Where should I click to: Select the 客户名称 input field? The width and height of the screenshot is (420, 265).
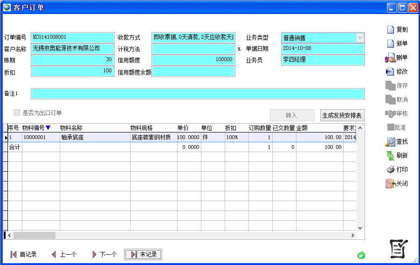coord(72,49)
